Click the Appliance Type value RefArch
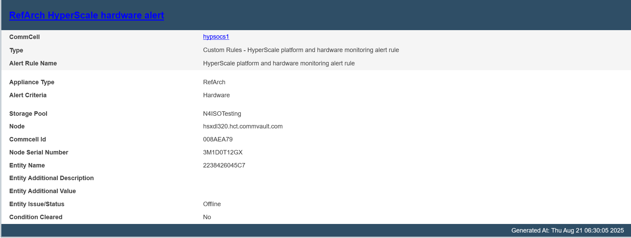The width and height of the screenshot is (631, 238). pyautogui.click(x=214, y=82)
